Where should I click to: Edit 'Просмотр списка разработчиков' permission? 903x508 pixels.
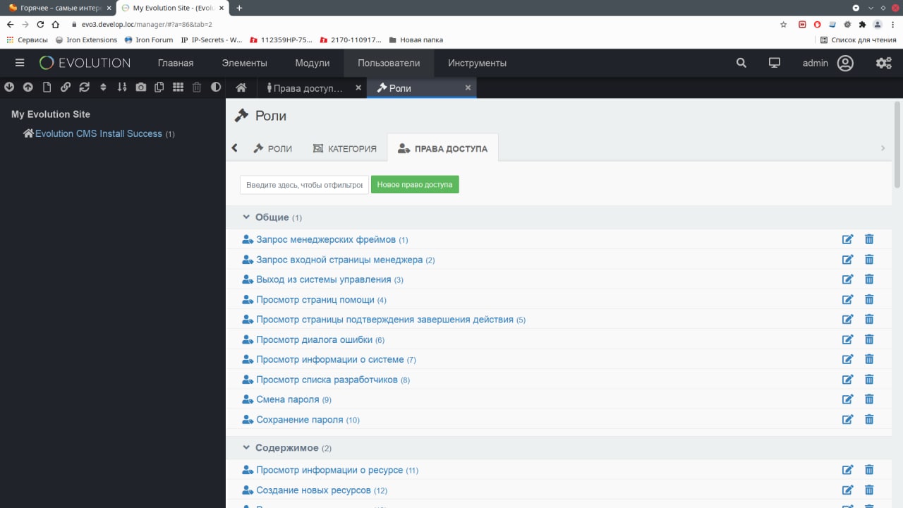pyautogui.click(x=848, y=380)
